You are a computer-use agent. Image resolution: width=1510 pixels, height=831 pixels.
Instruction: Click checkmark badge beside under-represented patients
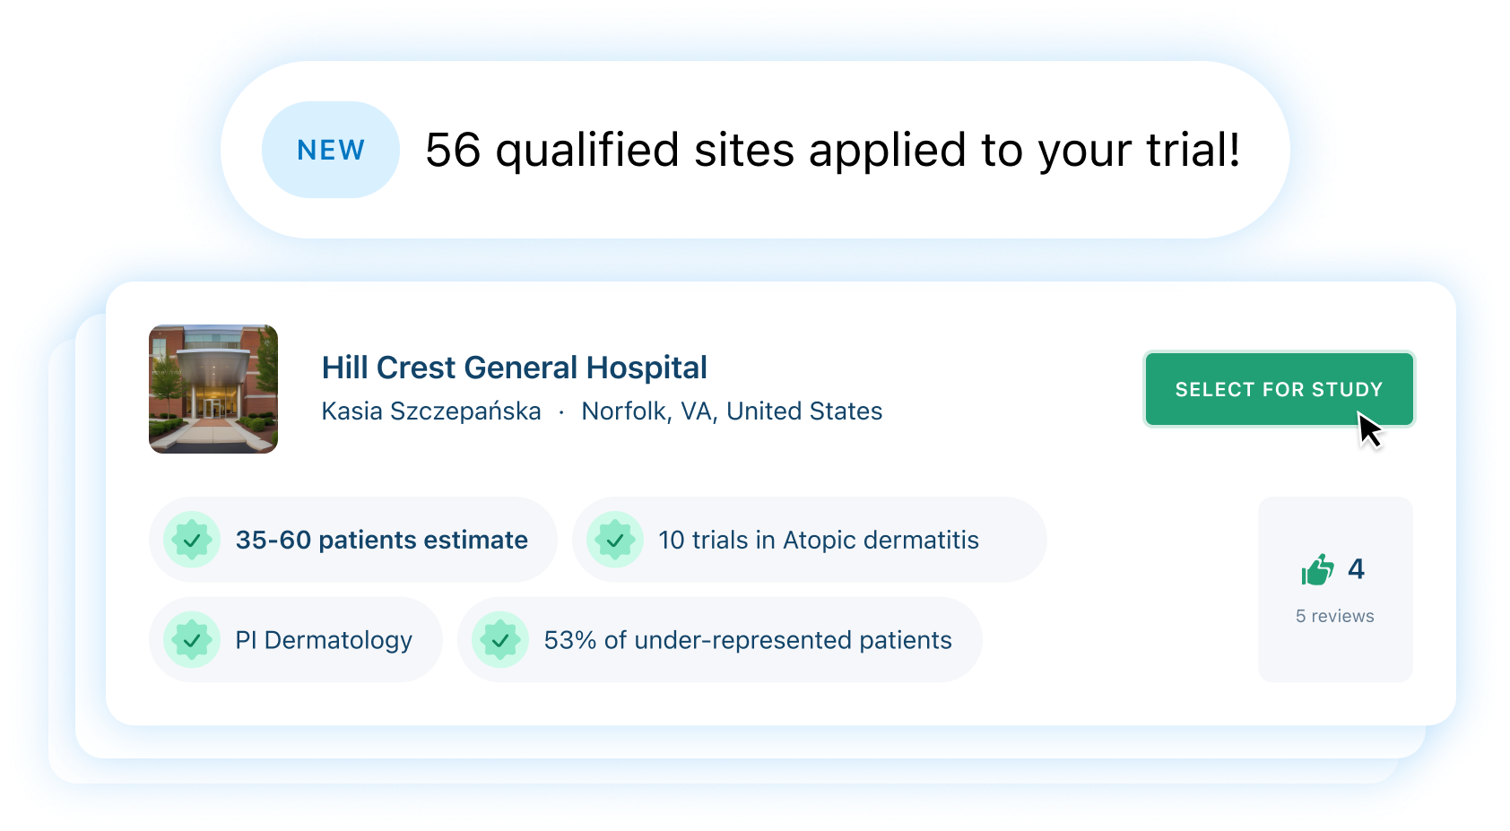pos(500,640)
